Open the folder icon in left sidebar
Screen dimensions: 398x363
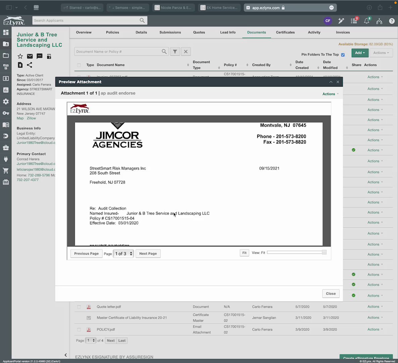[6, 55]
